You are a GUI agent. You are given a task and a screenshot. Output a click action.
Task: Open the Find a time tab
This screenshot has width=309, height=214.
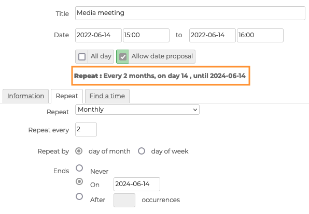click(x=107, y=96)
